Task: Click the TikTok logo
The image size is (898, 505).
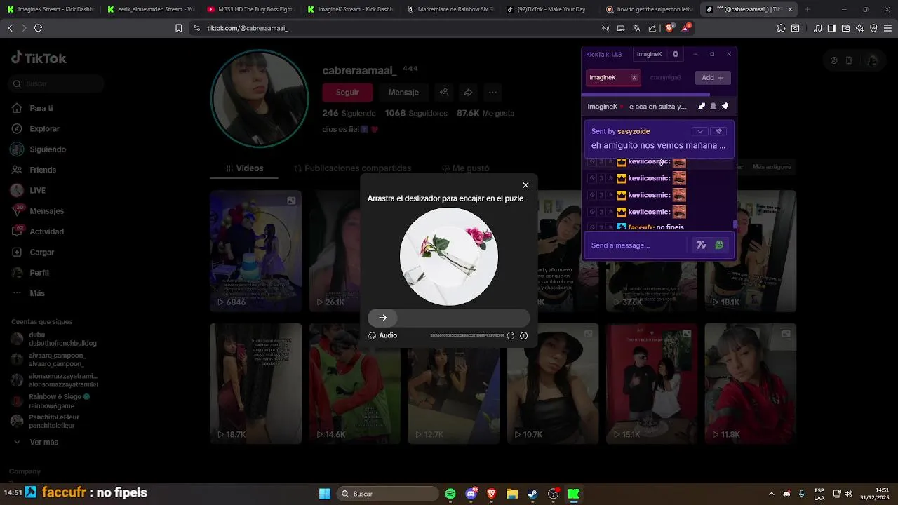Action: tap(39, 58)
